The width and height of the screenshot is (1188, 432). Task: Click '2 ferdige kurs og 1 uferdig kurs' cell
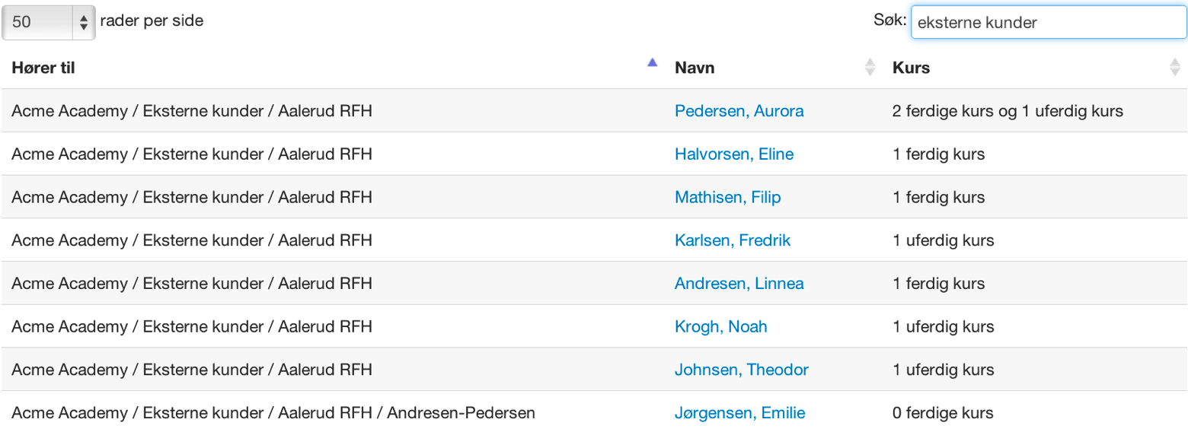tap(1008, 111)
